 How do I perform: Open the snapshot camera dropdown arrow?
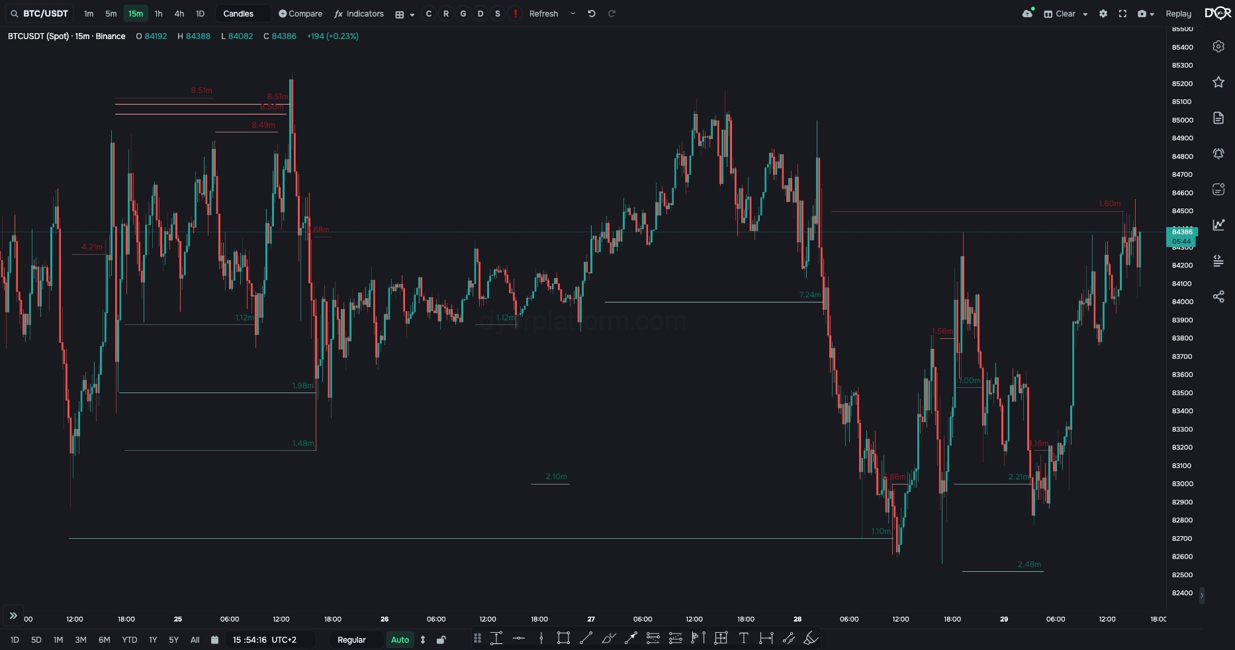point(1152,14)
